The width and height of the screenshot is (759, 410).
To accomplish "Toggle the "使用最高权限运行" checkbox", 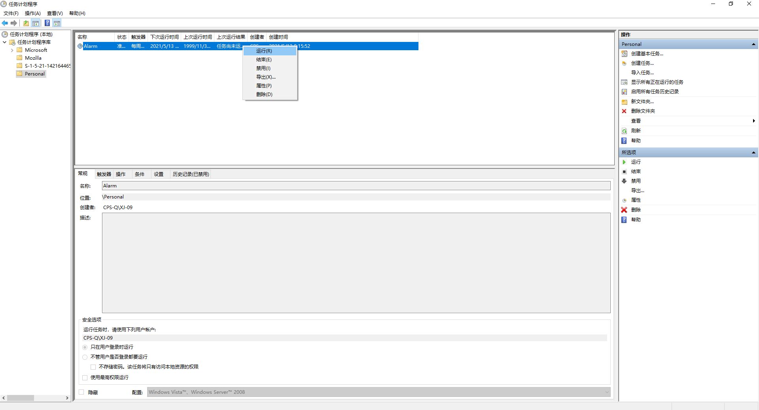I will pos(85,378).
